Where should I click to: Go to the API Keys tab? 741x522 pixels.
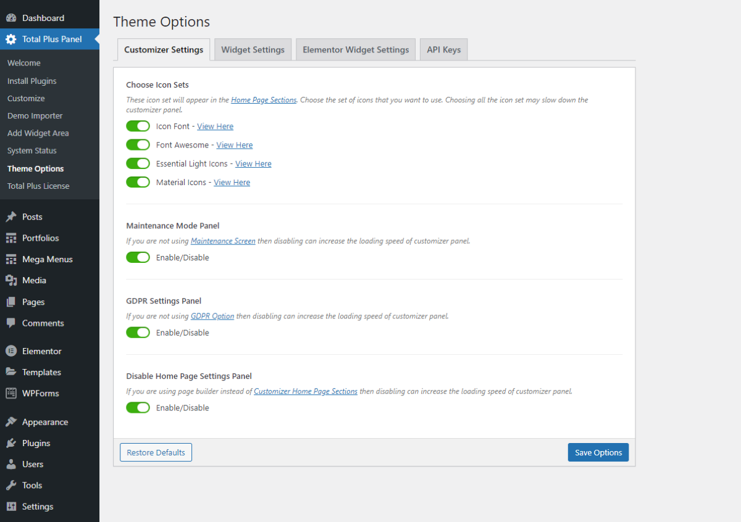(444, 50)
